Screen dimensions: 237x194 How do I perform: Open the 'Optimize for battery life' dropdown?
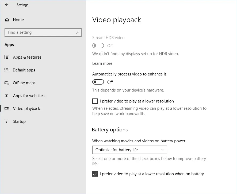click(x=129, y=150)
